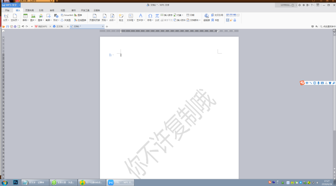Click the undo arrow in quick toolbar
Image resolution: width=336 pixels, height=186 pixels.
[x=23, y=26]
